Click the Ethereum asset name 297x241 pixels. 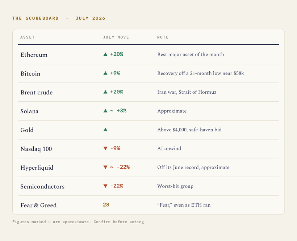[34, 55]
